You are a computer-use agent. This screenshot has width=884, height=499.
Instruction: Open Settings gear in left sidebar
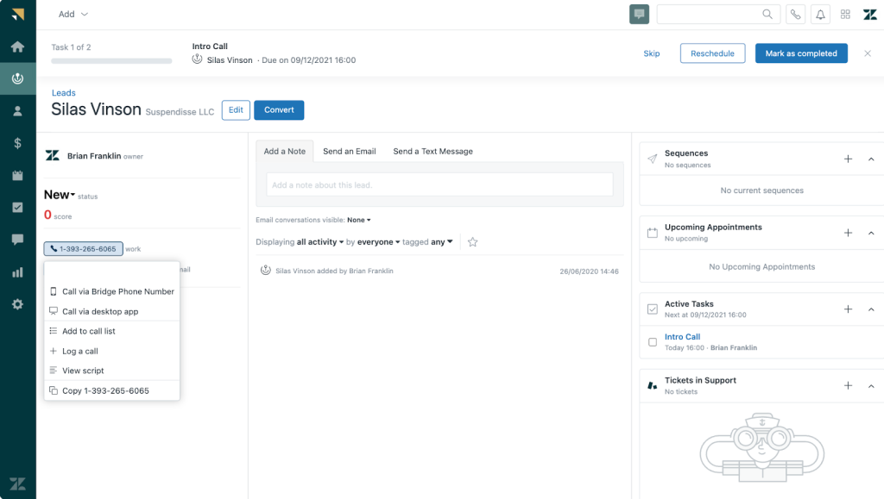click(x=17, y=303)
